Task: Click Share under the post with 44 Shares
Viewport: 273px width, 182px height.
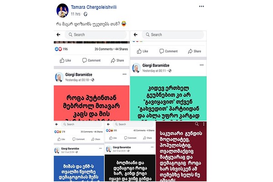Action: [x=117, y=61]
